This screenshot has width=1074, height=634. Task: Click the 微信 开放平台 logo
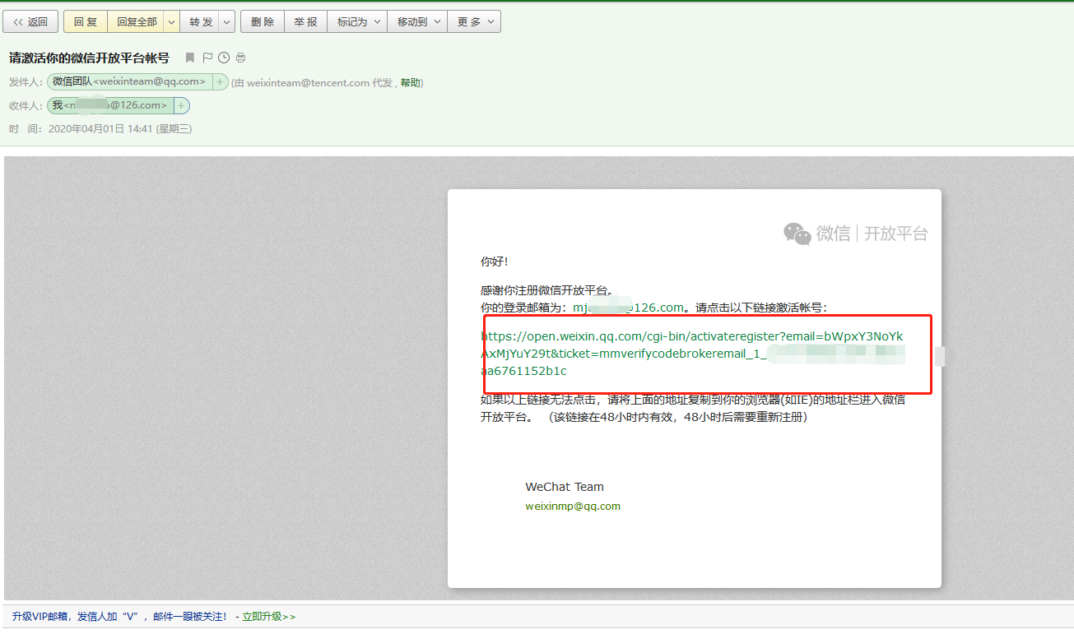(x=855, y=234)
